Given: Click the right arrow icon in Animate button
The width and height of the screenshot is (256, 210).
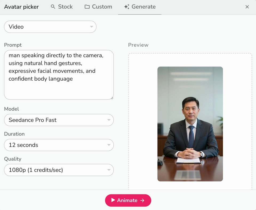Looking at the screenshot, I should tap(142, 200).
